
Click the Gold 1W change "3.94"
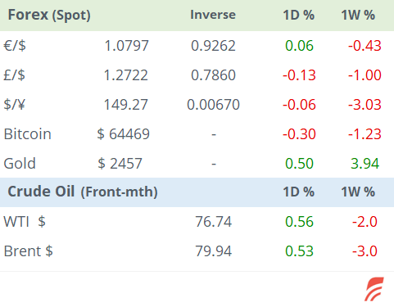pos(365,164)
